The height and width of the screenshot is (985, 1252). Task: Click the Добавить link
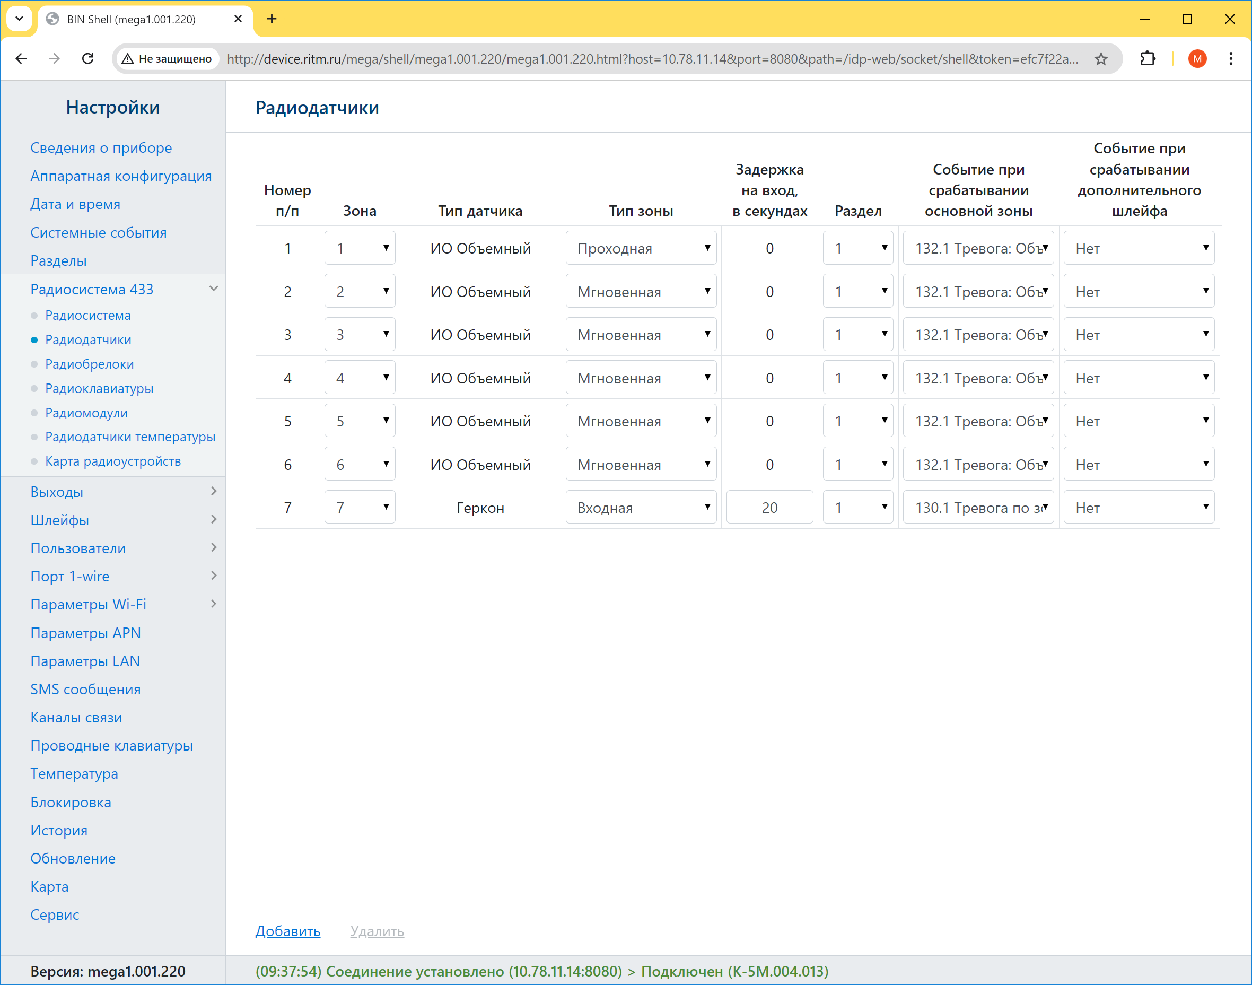[287, 931]
